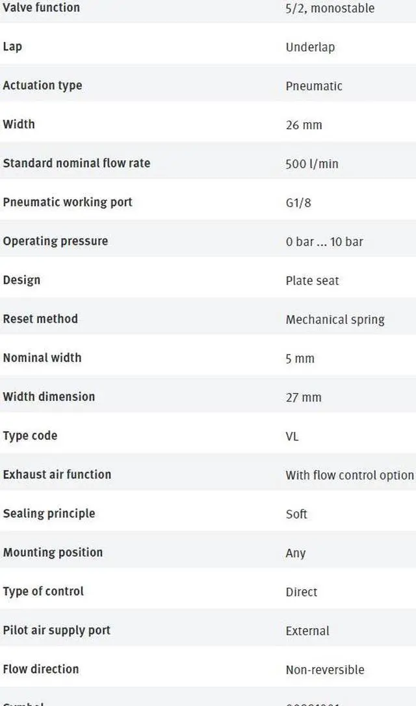The height and width of the screenshot is (706, 416).
Task: Click the 'Nominal width' label
Action: click(x=42, y=357)
